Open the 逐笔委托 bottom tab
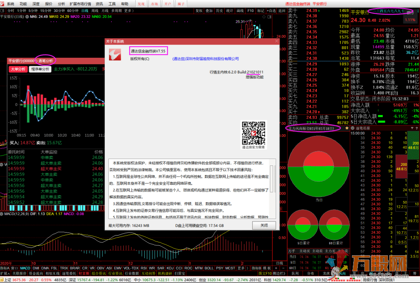Image resolution: width=420 pixels, height=283 pixels. [69, 273]
